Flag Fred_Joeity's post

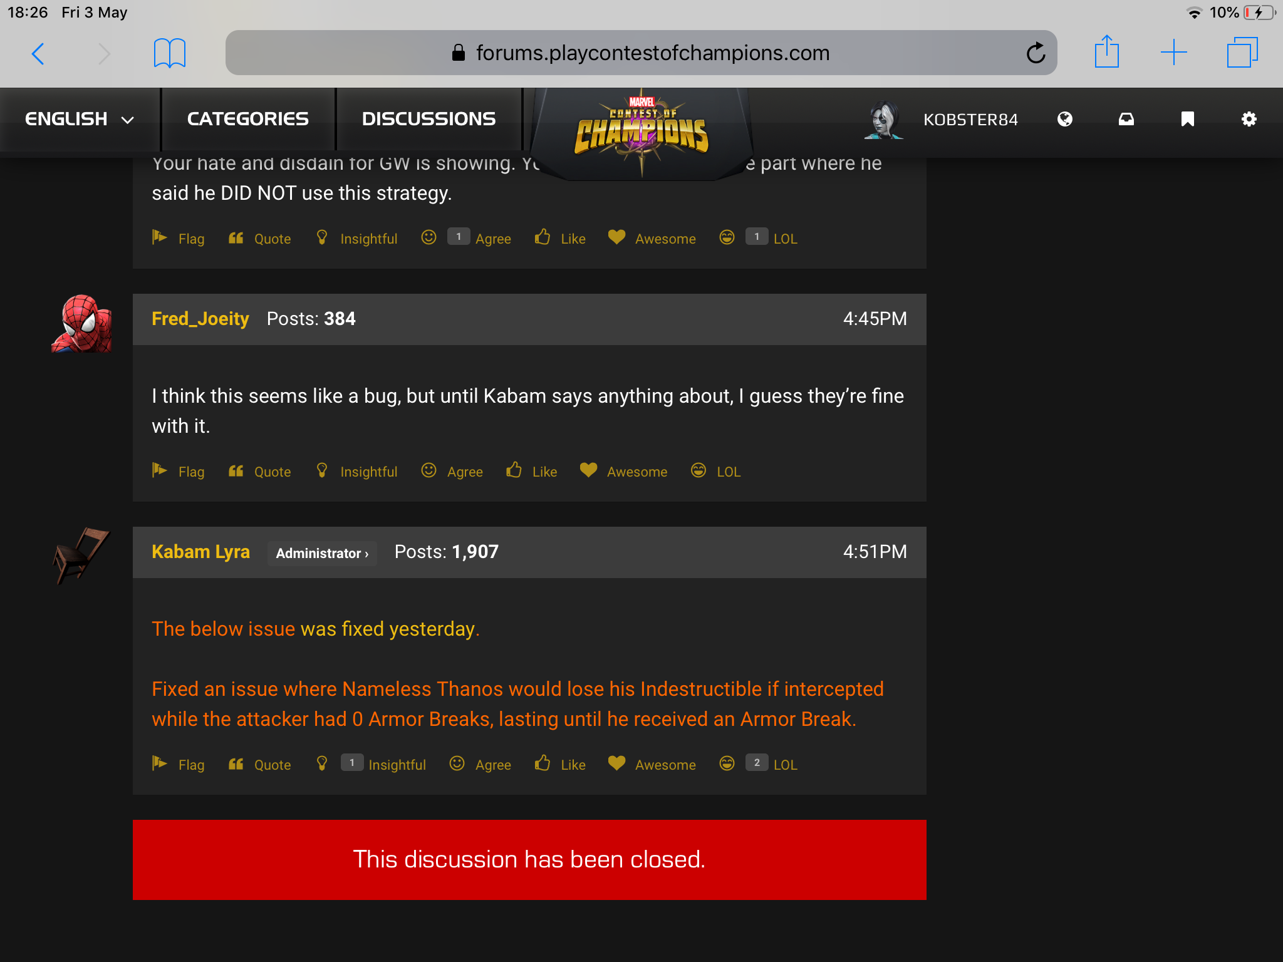(x=178, y=471)
